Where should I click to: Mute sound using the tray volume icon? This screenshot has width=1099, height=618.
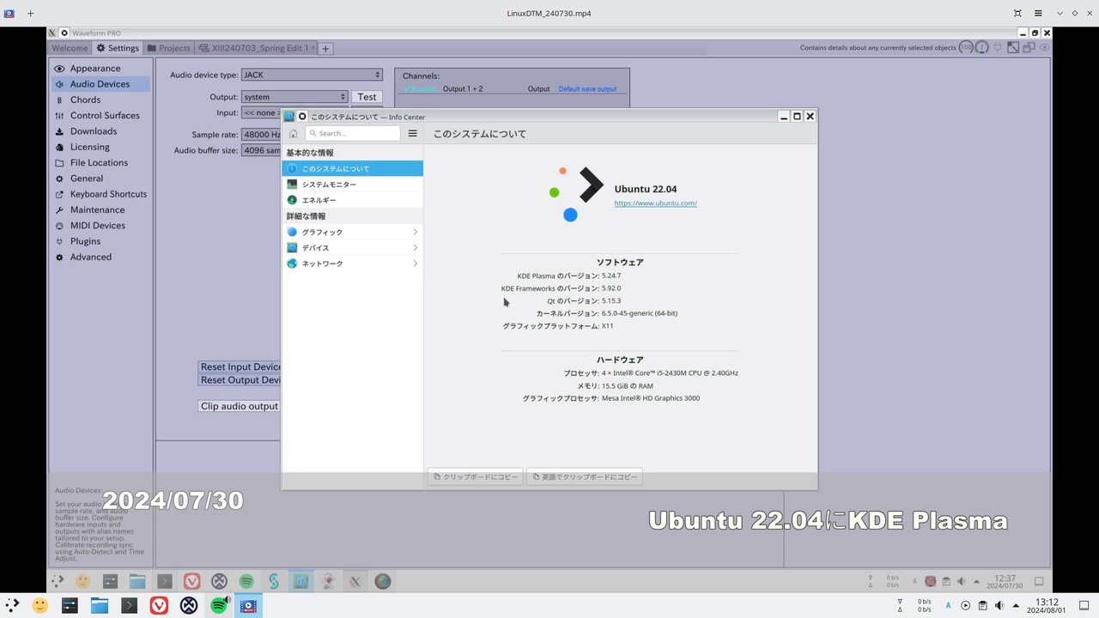coord(999,605)
